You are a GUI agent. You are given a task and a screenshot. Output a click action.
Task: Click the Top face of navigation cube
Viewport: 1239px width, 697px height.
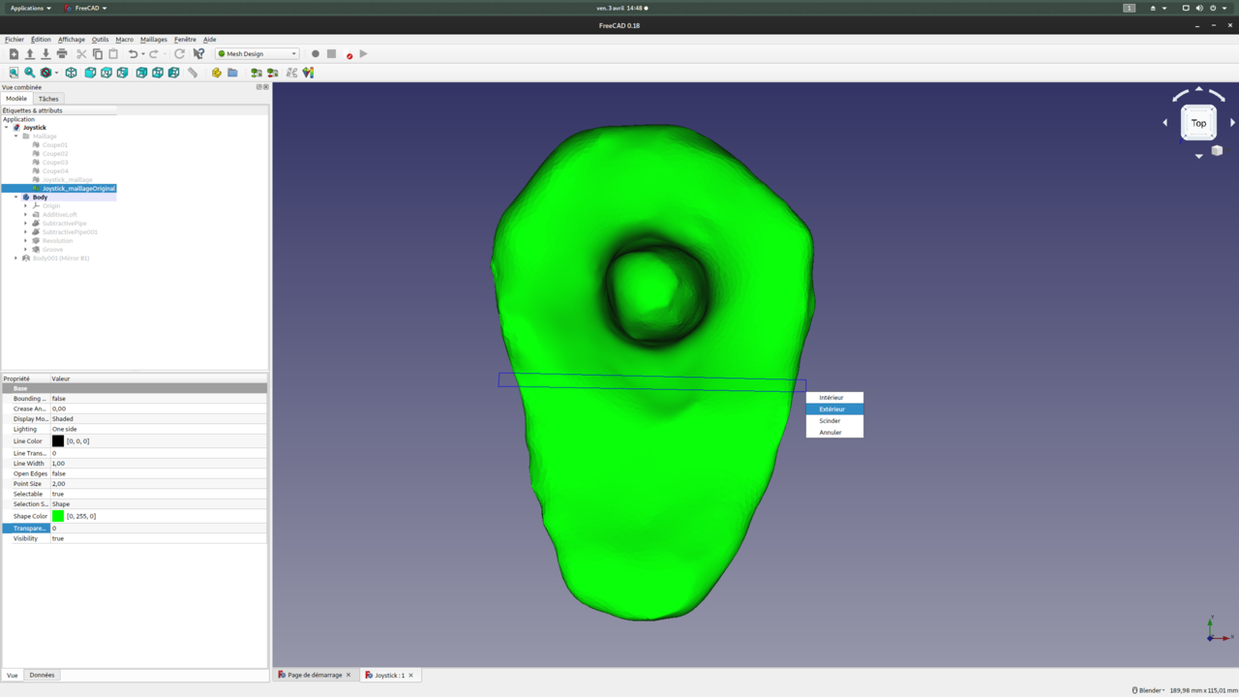coord(1198,123)
